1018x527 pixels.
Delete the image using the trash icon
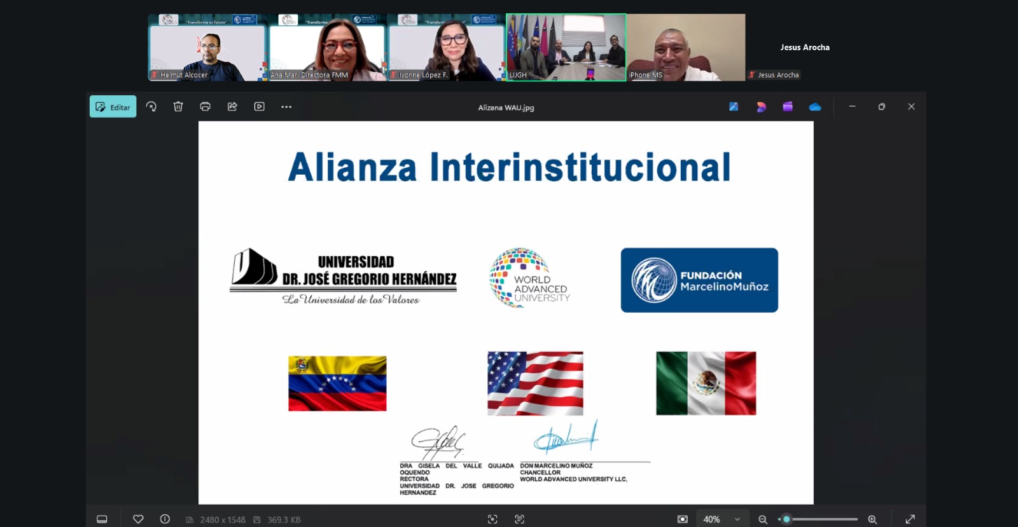[178, 107]
